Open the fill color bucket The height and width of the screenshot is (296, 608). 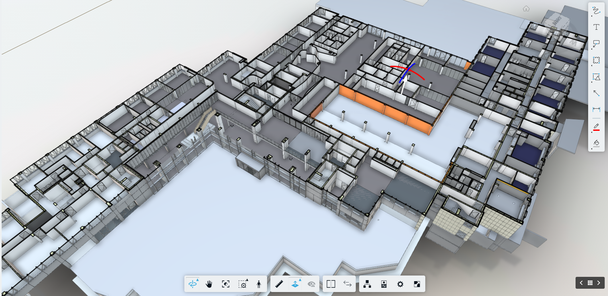(x=596, y=143)
